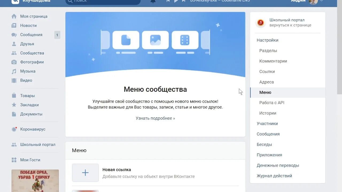Click the news icon beside Новости

click(x=14, y=26)
